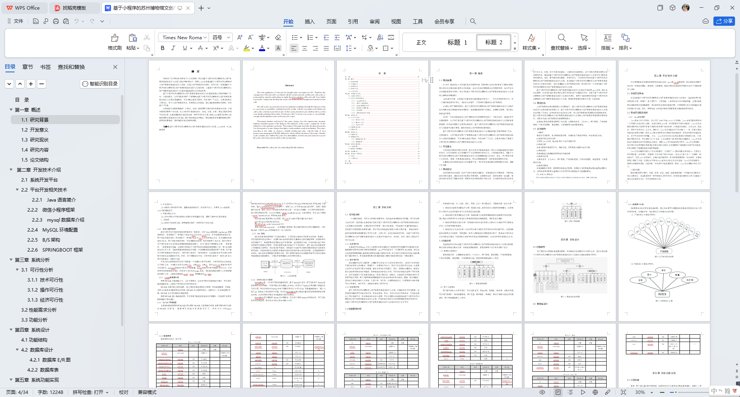Select 2.2.4 MySQL 环境配置 outline entry
This screenshot has height=397, width=740.
(52, 230)
